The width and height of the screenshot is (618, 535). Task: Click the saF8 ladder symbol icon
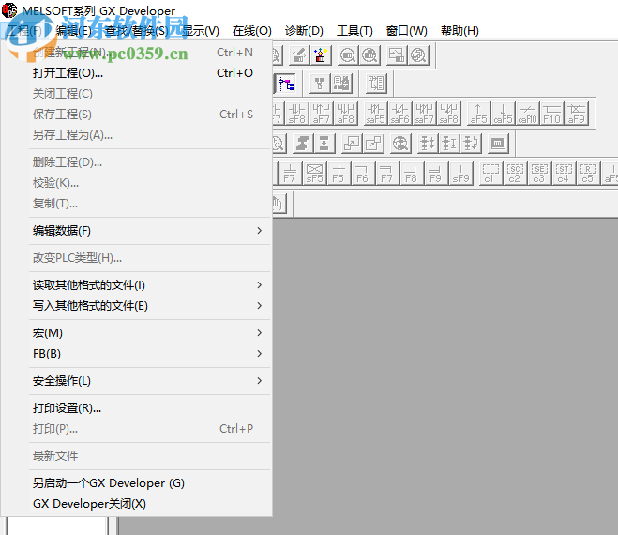449,114
